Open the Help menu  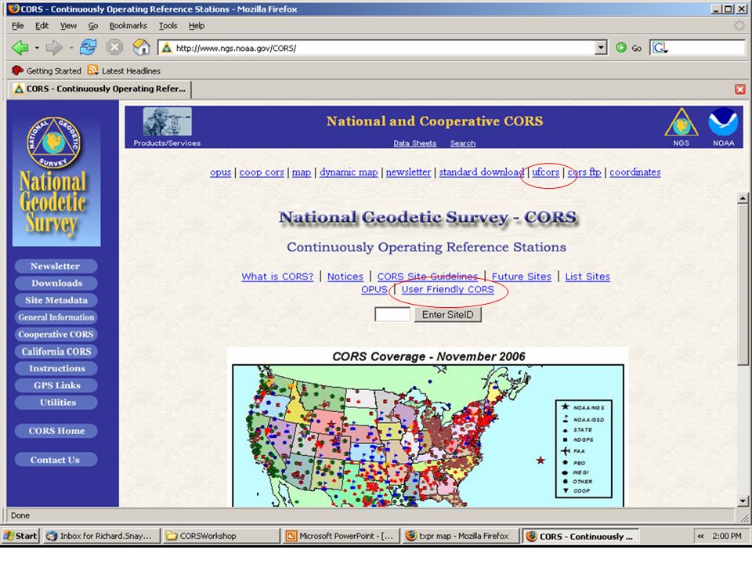coord(196,26)
